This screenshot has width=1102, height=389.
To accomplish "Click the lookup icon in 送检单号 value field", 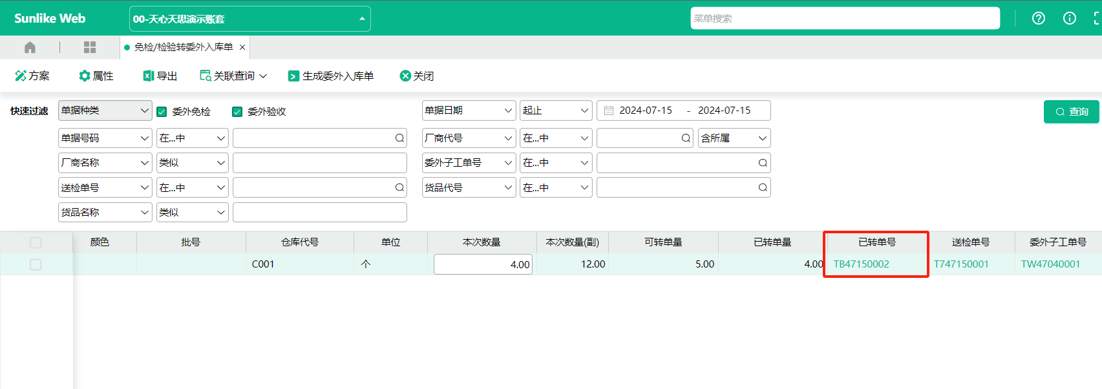I will coord(399,187).
